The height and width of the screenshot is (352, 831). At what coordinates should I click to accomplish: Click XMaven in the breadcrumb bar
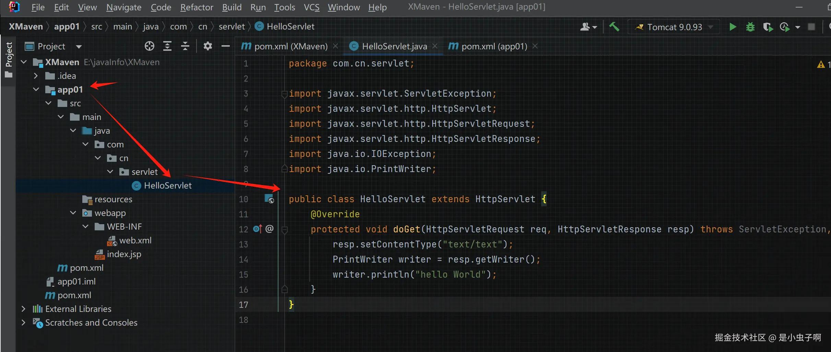(x=26, y=26)
